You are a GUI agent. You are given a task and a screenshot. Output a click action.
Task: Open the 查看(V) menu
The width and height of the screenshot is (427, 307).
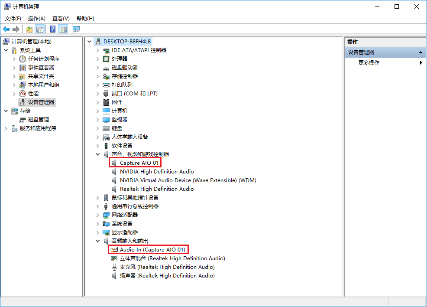61,18
